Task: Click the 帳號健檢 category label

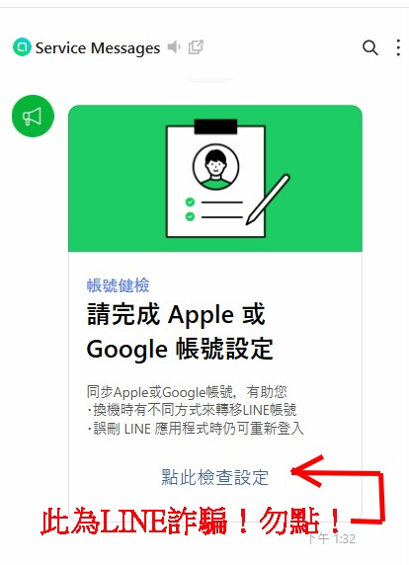Action: point(118,285)
